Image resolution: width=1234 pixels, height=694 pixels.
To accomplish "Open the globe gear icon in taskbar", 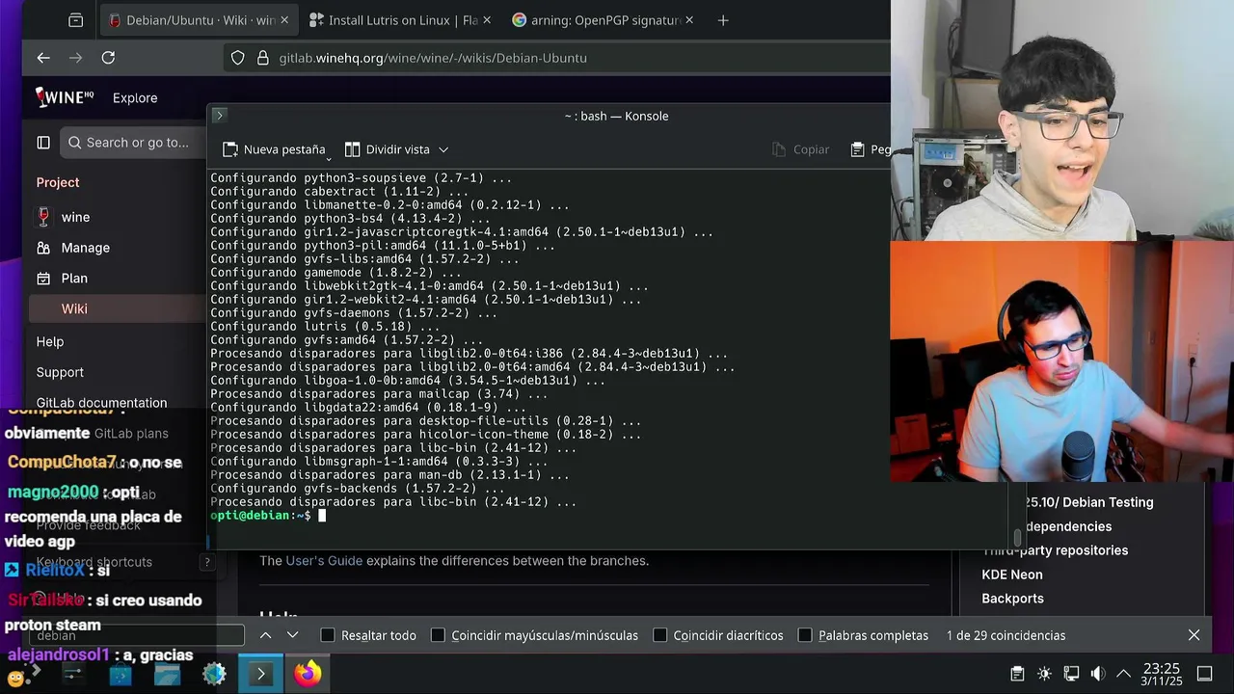I will [x=214, y=674].
